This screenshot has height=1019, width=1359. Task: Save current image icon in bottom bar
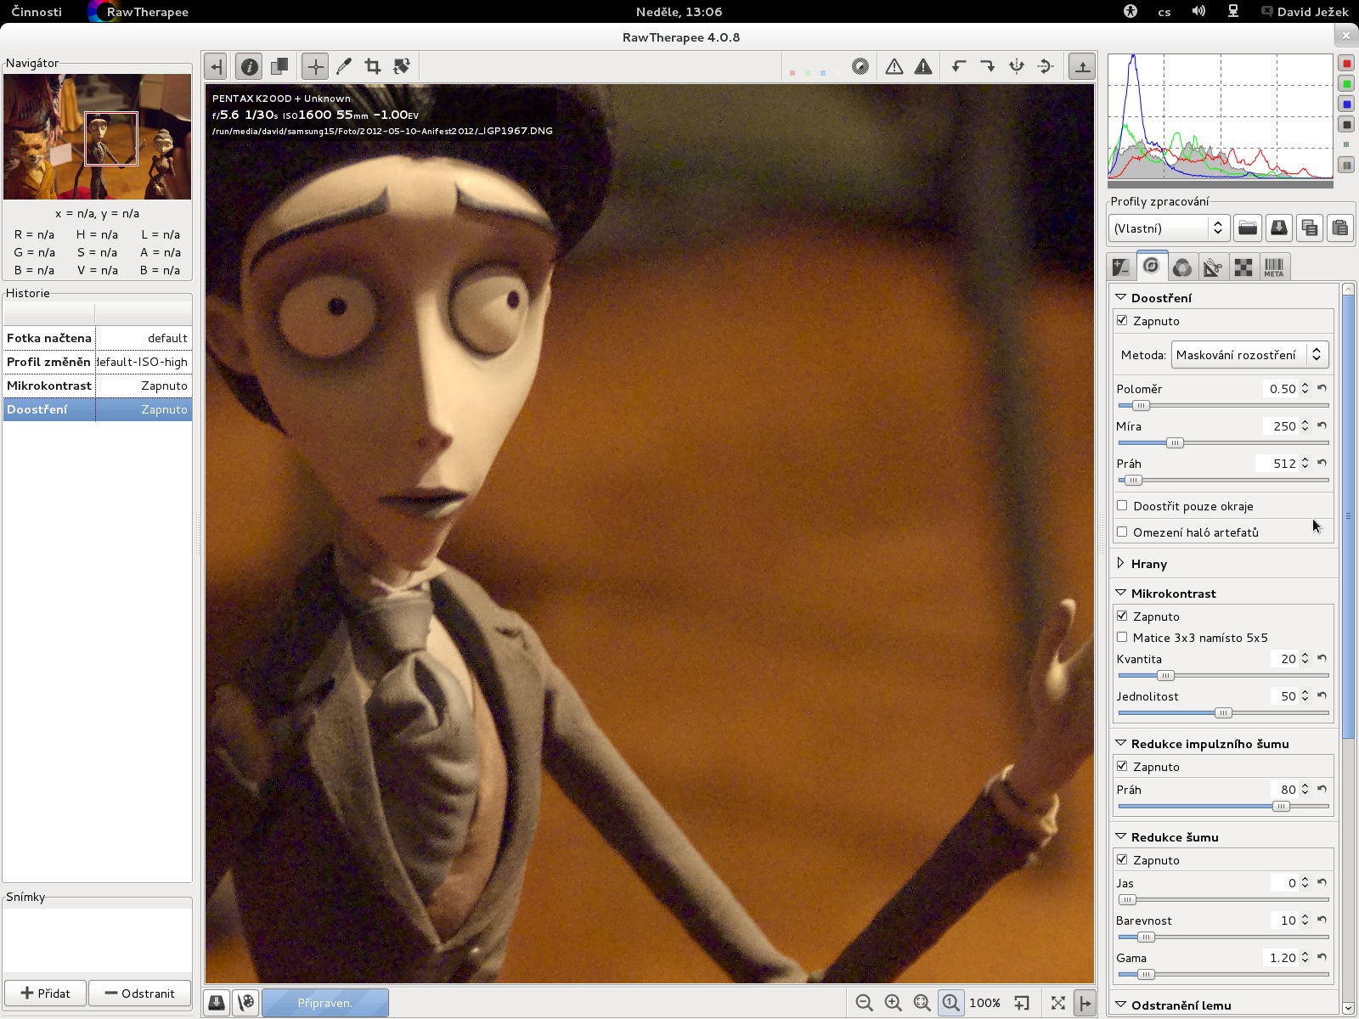pyautogui.click(x=217, y=1003)
